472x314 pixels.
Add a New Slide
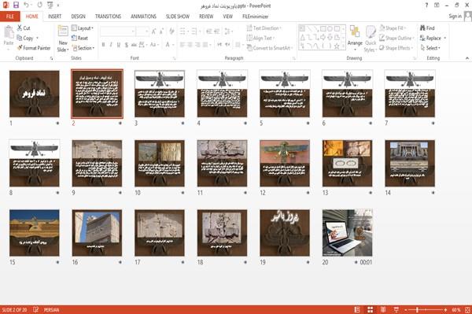[x=63, y=39]
